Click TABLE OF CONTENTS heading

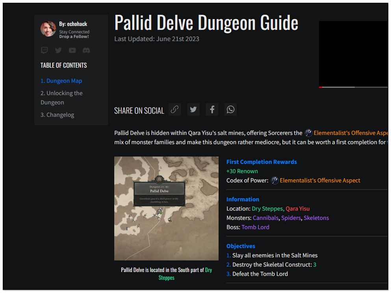63,65
